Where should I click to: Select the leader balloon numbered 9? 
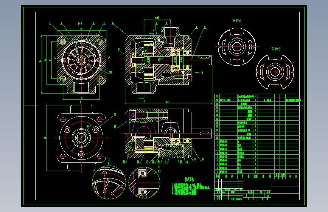point(205,27)
